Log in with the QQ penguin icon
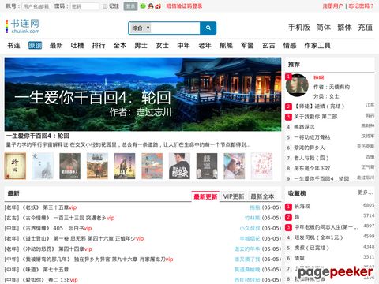 (150, 6)
